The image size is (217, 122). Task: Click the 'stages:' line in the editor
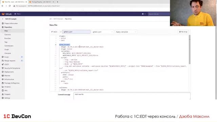(x=62, y=36)
